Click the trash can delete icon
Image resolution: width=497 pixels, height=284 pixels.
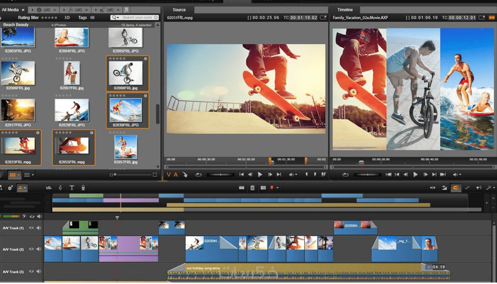click(x=252, y=188)
